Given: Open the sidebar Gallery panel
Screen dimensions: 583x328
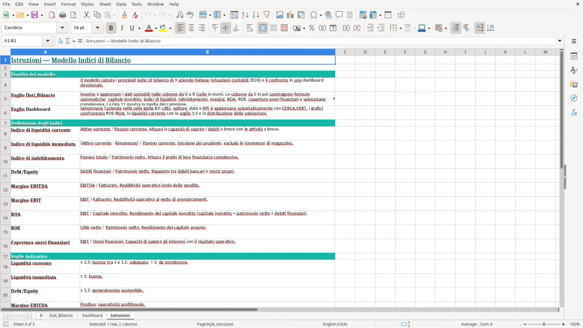Looking at the screenshot, I should 574,84.
